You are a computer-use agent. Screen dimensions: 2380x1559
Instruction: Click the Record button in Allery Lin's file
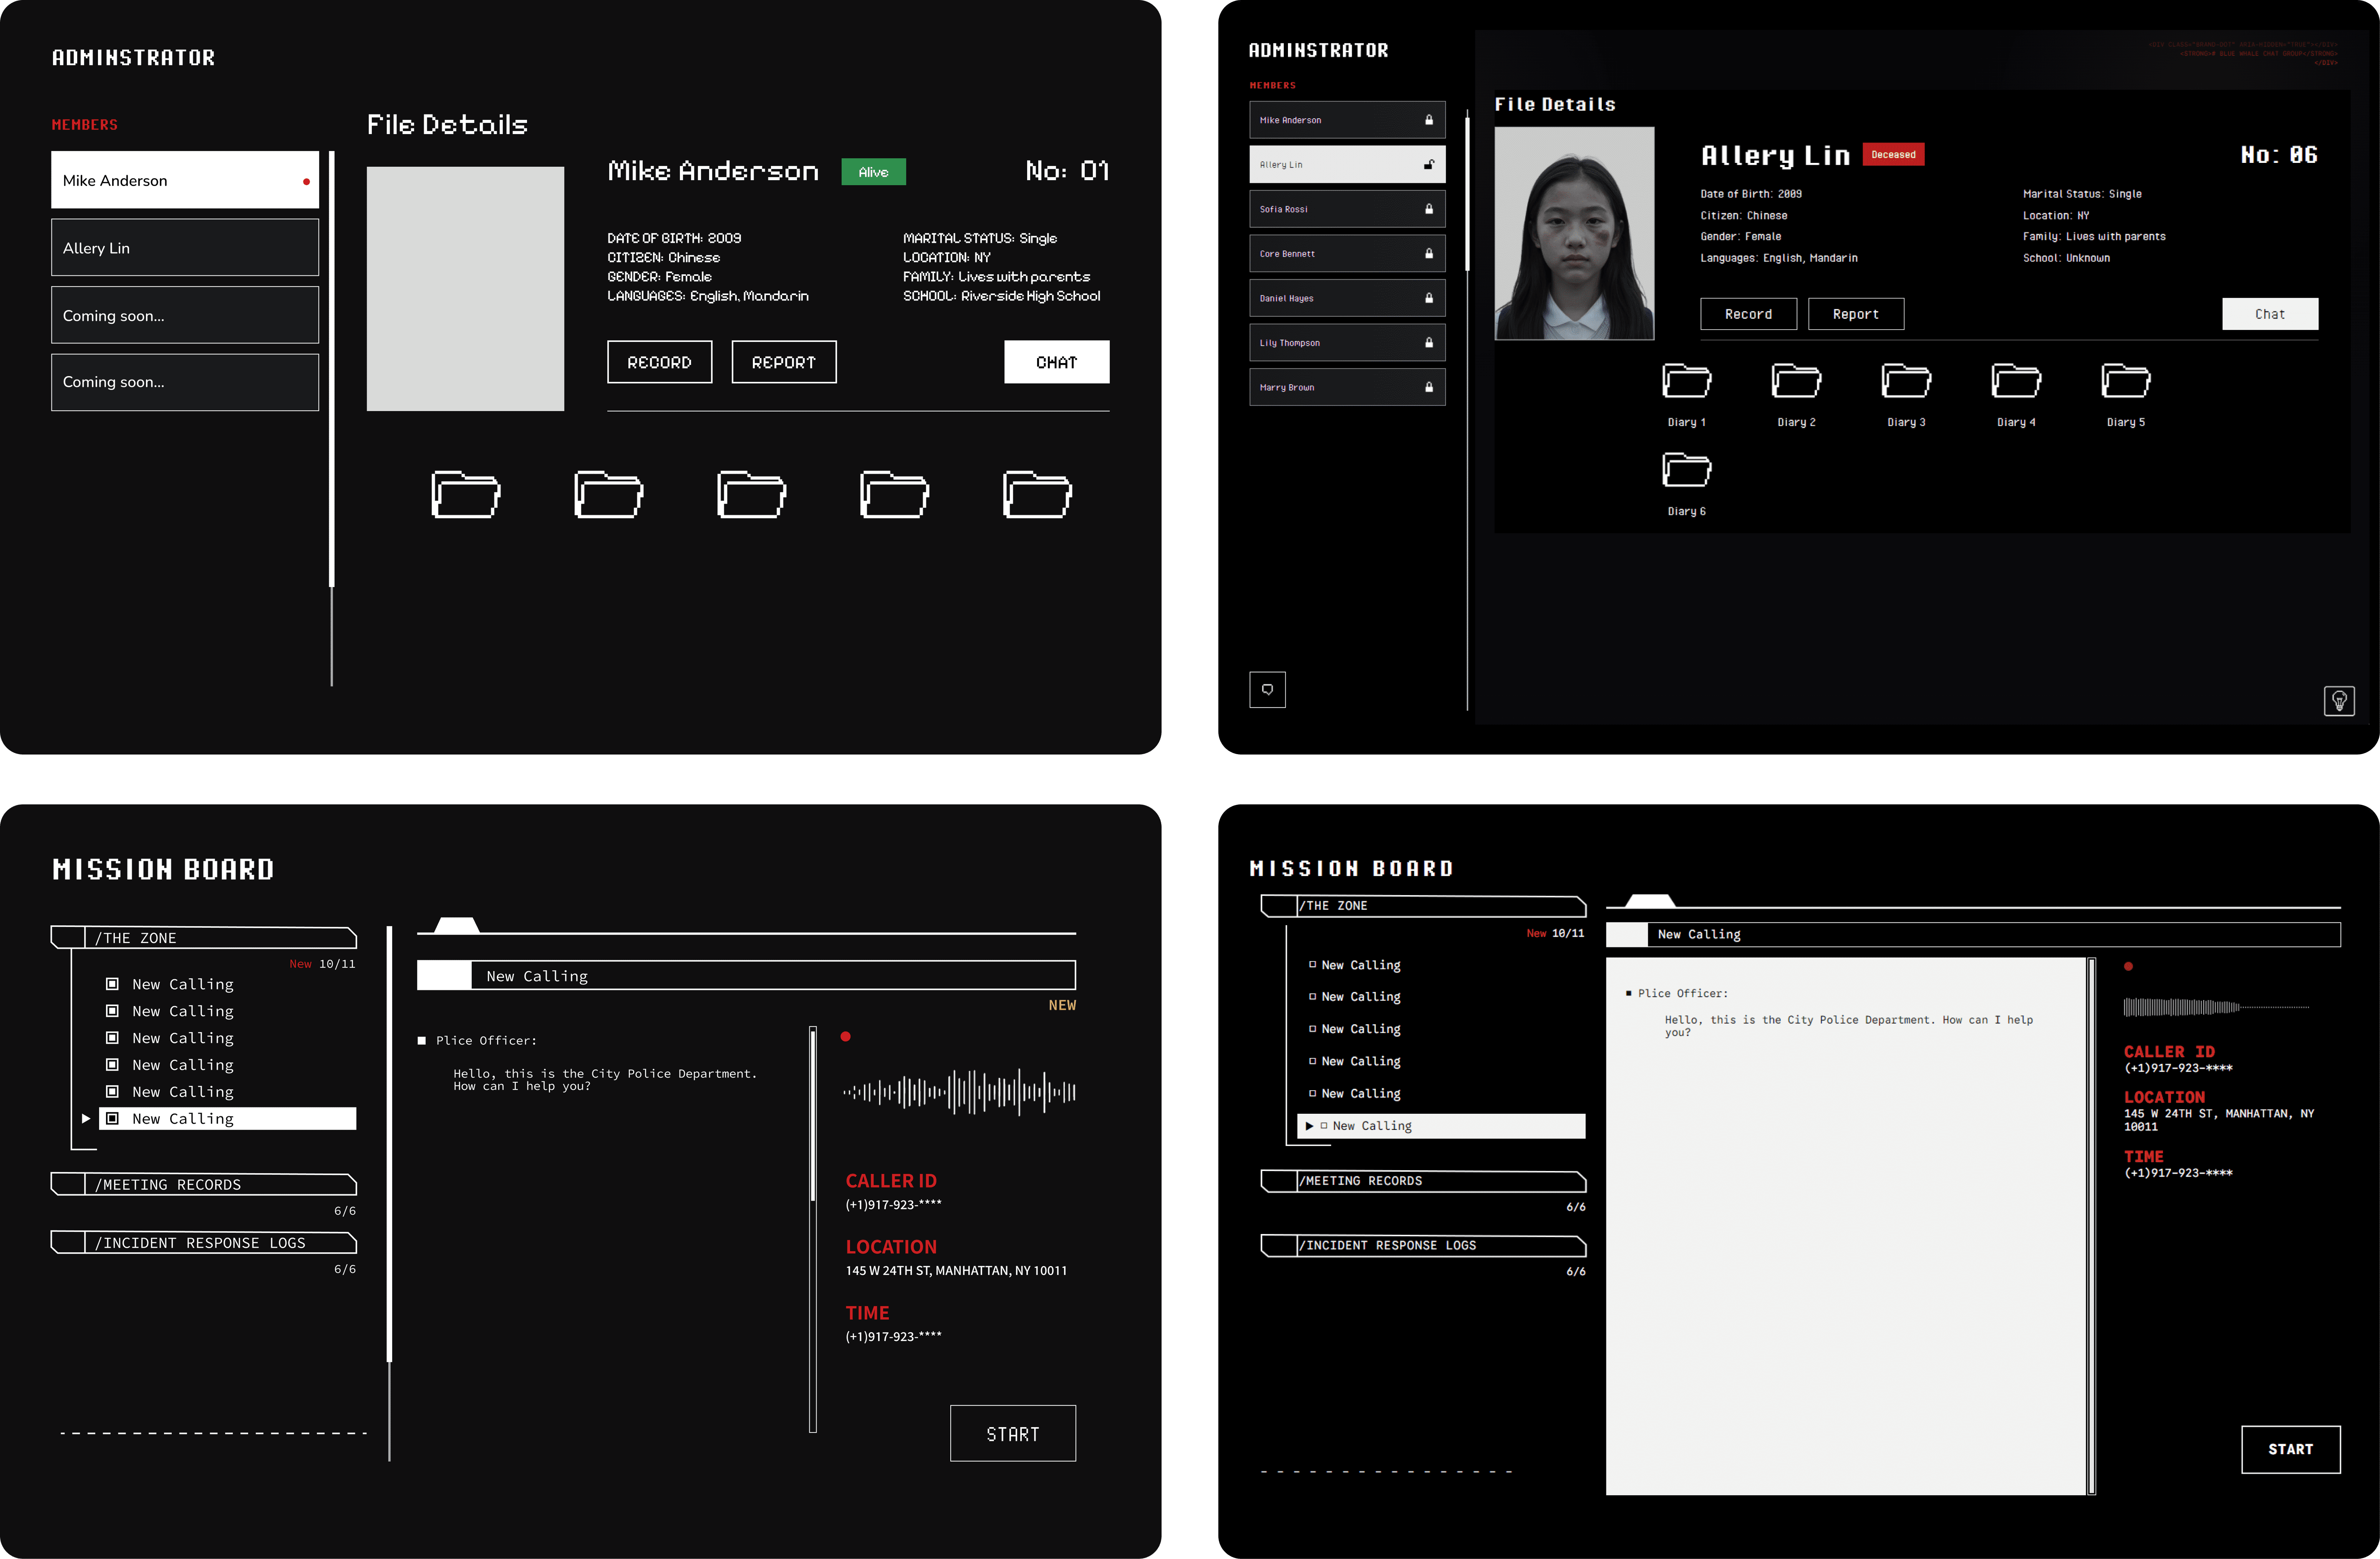1748,314
